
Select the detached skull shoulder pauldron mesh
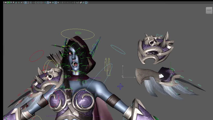click(x=156, y=48)
